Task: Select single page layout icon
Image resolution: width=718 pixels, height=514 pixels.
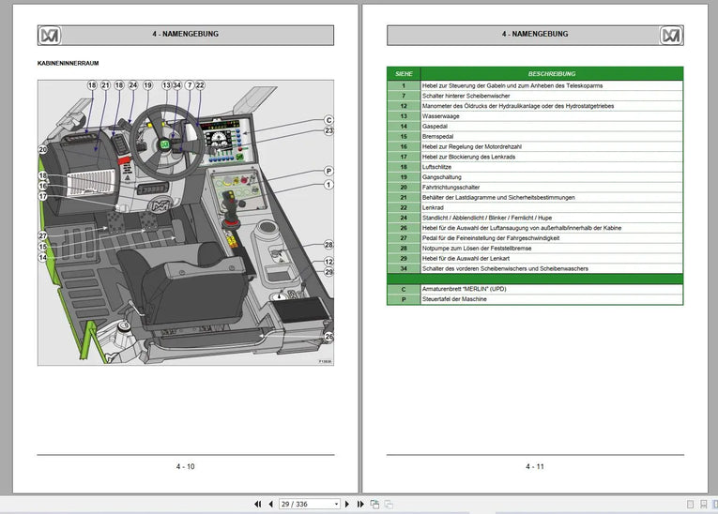Action: click(x=691, y=504)
